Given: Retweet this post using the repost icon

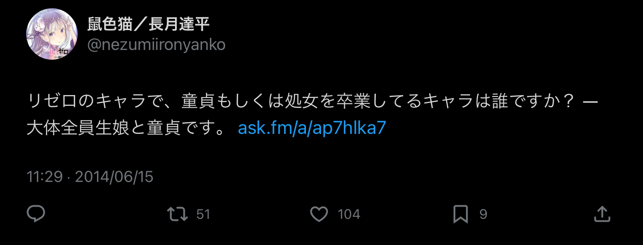Looking at the screenshot, I should point(177,214).
